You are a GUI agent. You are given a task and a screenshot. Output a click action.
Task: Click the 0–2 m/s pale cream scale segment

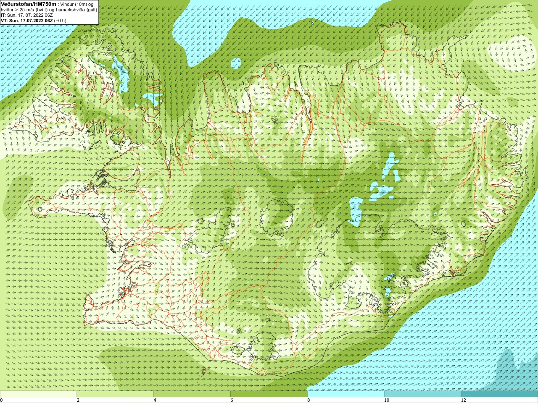tap(38, 394)
